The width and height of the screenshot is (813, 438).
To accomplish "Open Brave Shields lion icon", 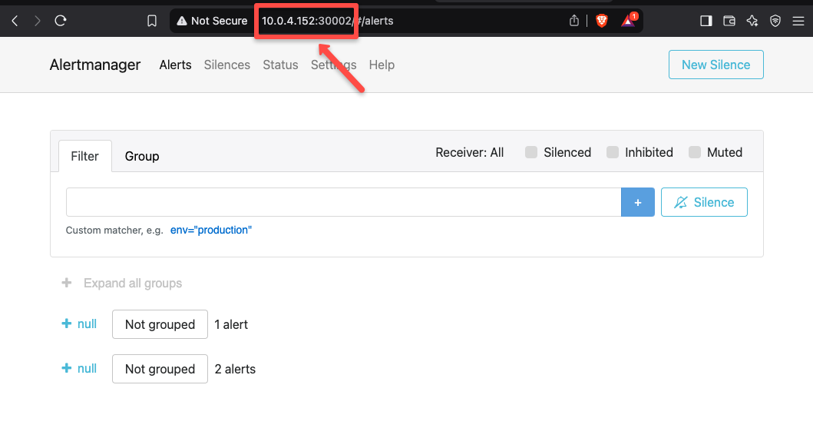I will pos(602,21).
